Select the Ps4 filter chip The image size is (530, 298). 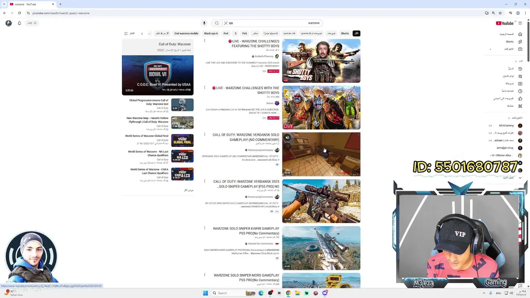pos(226,34)
